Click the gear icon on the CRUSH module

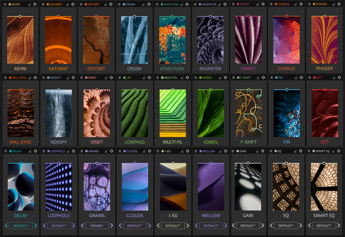click(x=149, y=4)
